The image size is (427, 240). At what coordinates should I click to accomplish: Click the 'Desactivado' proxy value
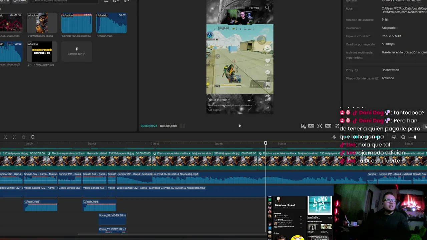tap(390, 70)
